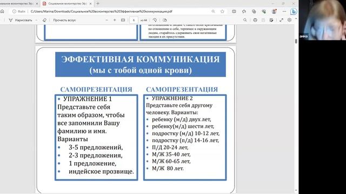This screenshot has width=346, height=194.
Task: Click the subtitle (мы с тобой одной крови)
Action: point(141,71)
